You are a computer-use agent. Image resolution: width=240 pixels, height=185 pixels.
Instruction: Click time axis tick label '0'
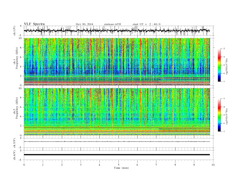tap(24, 165)
